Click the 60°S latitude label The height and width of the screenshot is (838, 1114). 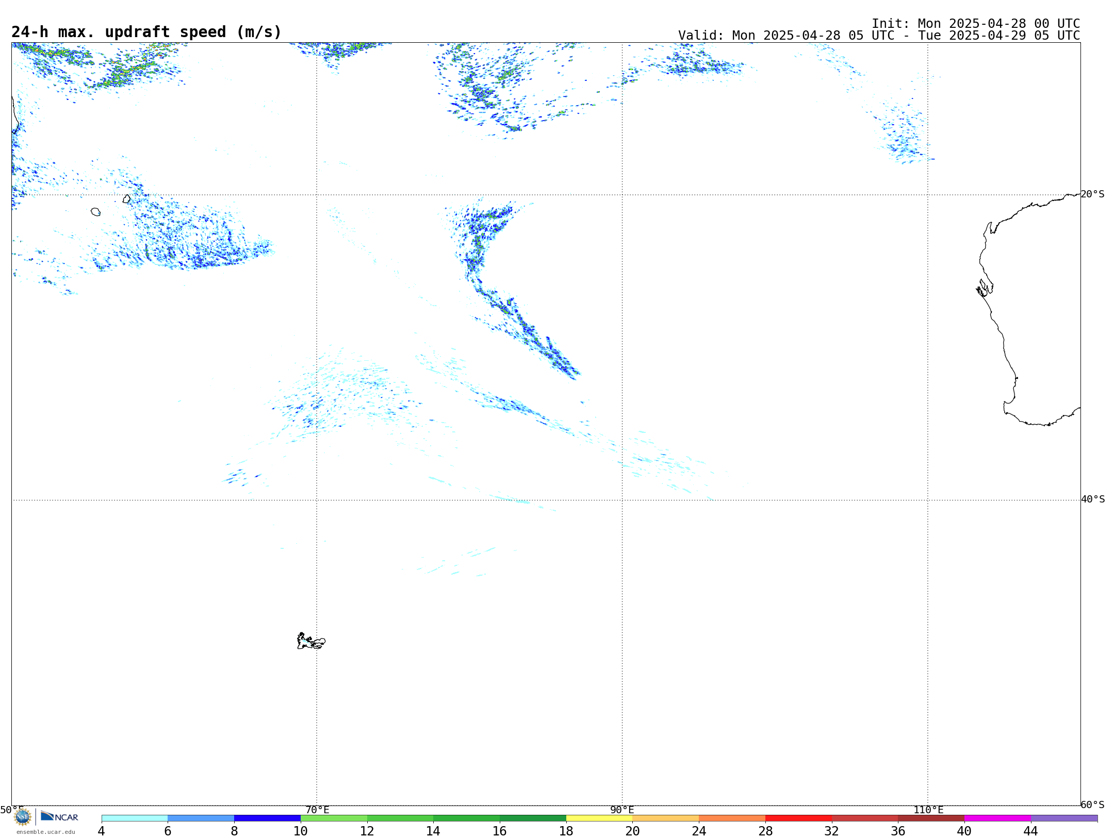pos(1092,805)
